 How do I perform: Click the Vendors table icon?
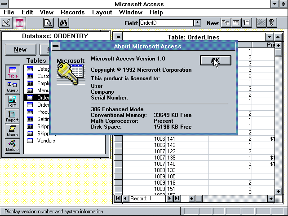click(30, 141)
